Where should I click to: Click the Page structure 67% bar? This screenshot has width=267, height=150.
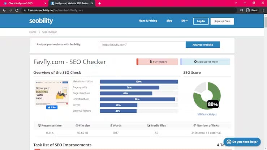coord(126,94)
